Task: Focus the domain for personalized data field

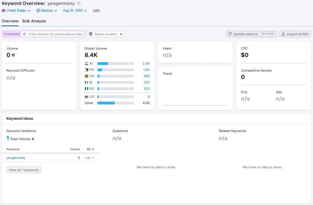Action: 53,34
